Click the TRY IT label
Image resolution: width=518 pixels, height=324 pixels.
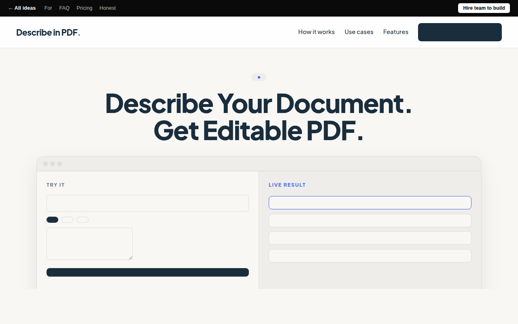click(55, 185)
